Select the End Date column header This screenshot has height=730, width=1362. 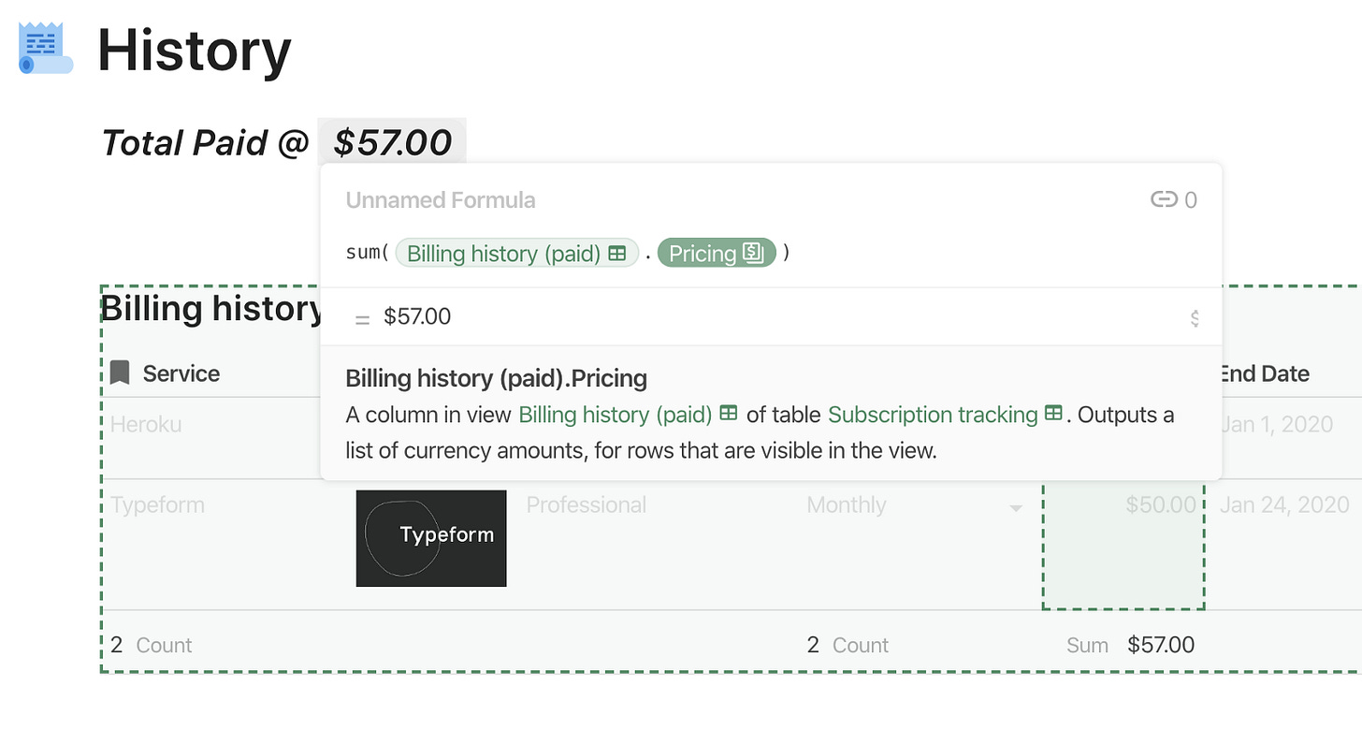coord(1264,373)
